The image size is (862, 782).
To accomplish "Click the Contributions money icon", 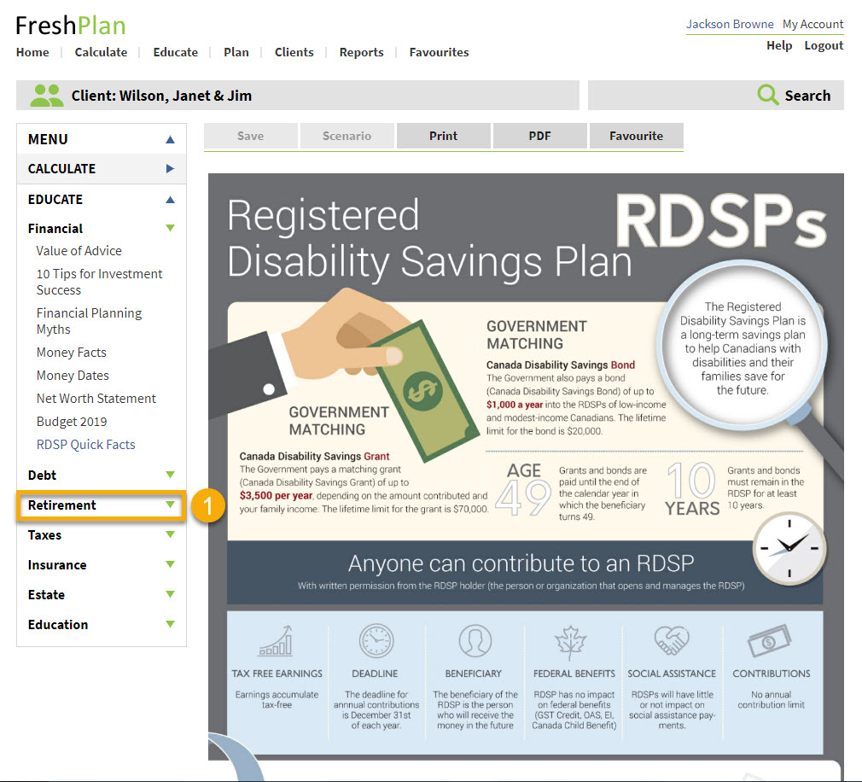I will pyautogui.click(x=769, y=640).
